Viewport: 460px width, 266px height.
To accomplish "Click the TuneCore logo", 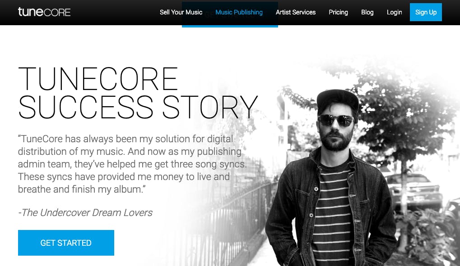I will pyautogui.click(x=44, y=12).
